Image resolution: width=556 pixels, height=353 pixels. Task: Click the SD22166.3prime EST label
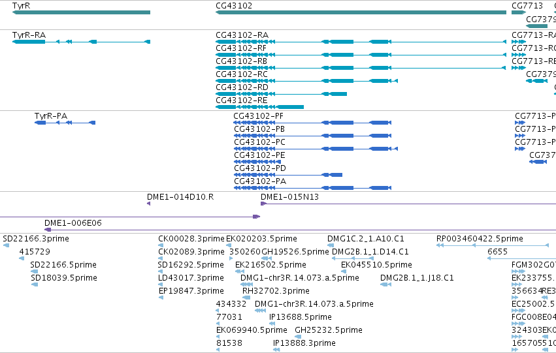click(x=36, y=239)
